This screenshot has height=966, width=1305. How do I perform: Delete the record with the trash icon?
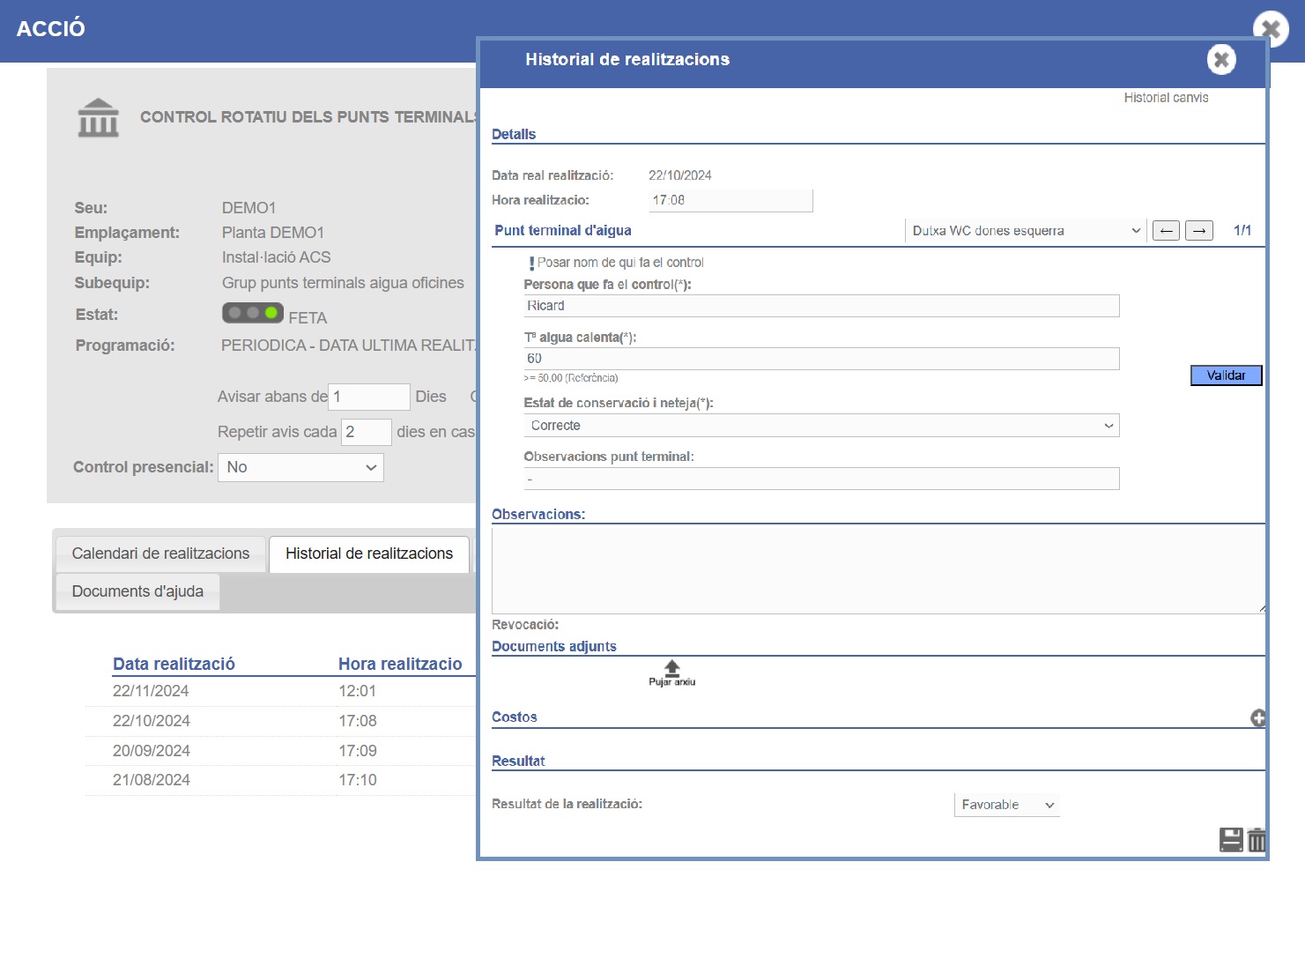click(x=1257, y=840)
